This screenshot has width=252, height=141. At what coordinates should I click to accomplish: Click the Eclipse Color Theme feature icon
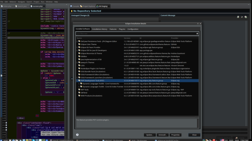79,44
